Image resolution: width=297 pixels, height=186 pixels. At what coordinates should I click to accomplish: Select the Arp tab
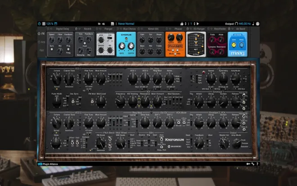point(41,42)
